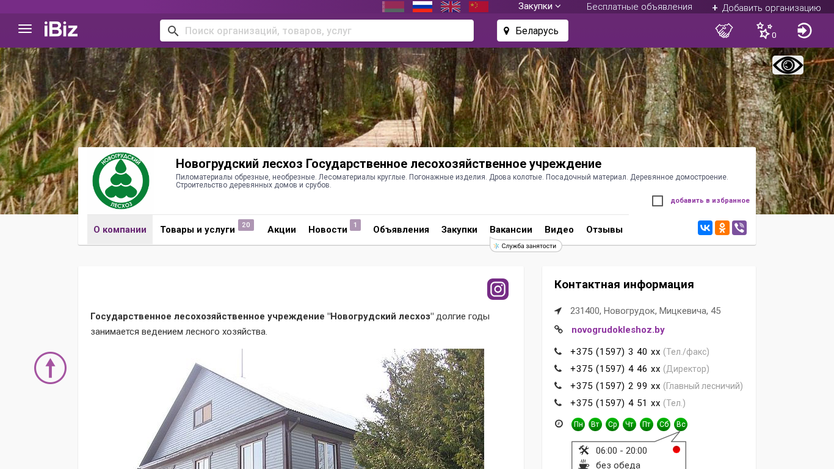The height and width of the screenshot is (469, 834).
Task: Share the page on VK
Action: (705, 228)
